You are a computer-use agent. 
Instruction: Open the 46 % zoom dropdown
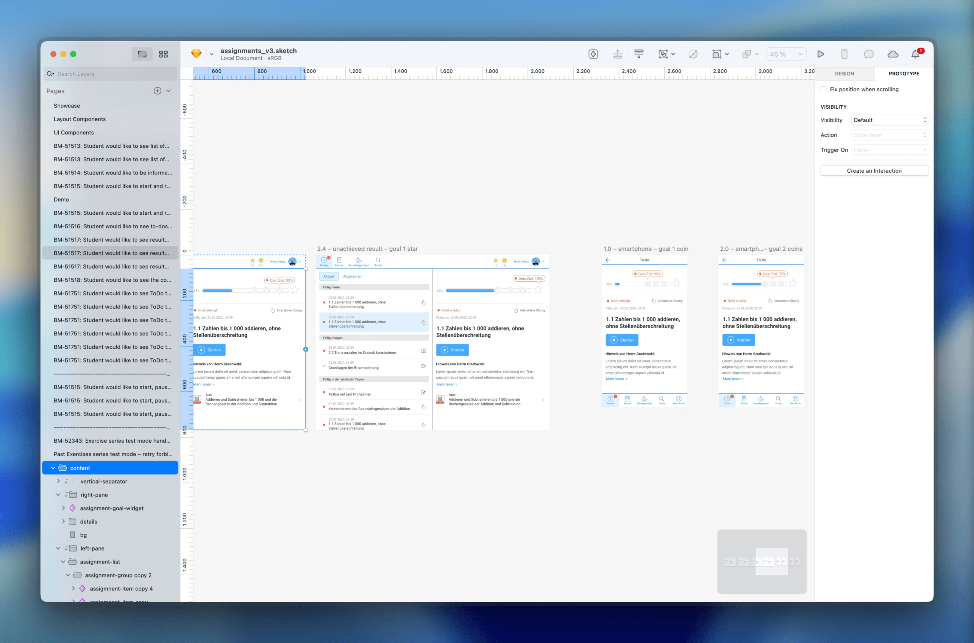coord(786,54)
